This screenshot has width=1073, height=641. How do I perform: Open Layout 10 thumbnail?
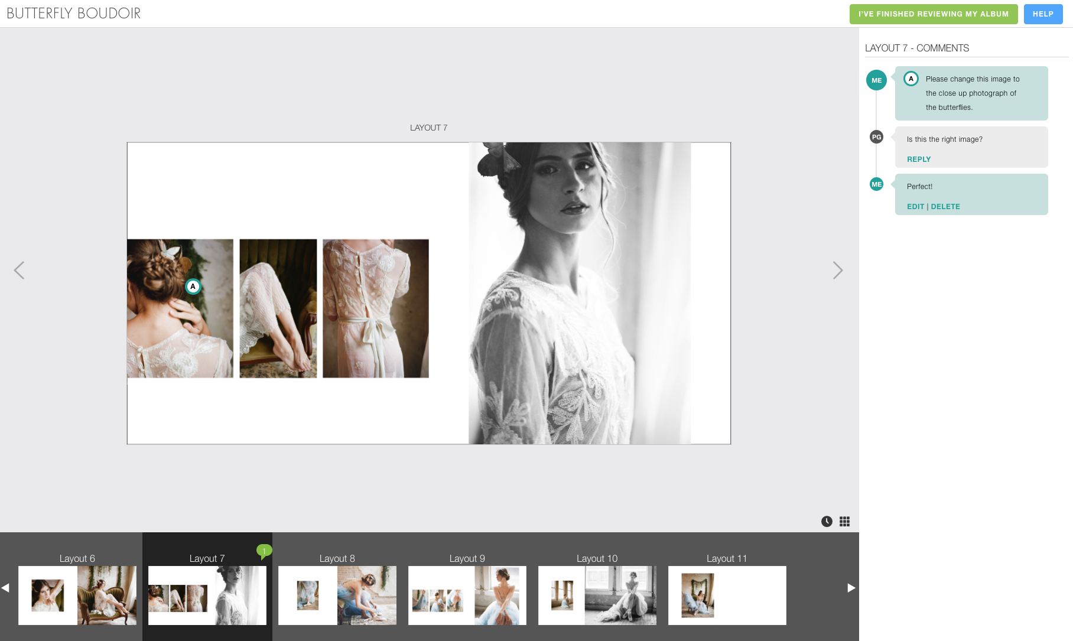(x=597, y=596)
